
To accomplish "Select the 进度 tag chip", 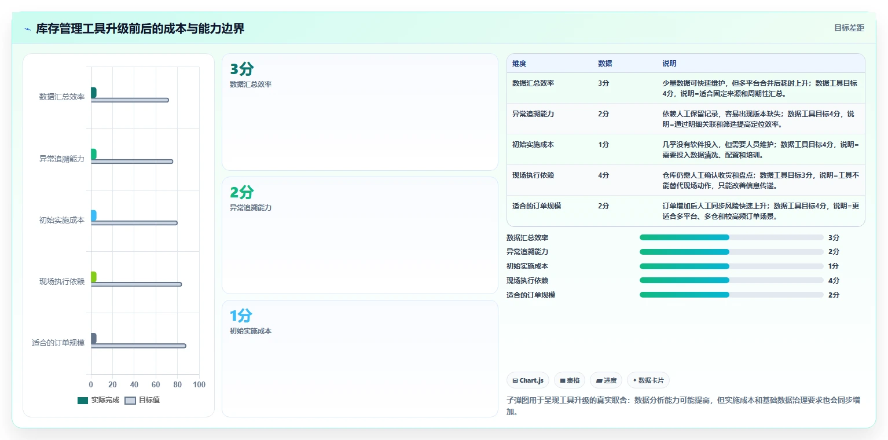I will point(606,380).
